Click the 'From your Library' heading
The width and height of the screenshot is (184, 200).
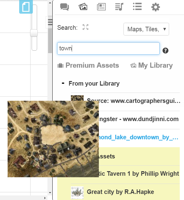94,83
